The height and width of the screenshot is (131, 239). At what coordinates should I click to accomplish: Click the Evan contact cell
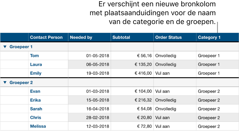[35, 92]
